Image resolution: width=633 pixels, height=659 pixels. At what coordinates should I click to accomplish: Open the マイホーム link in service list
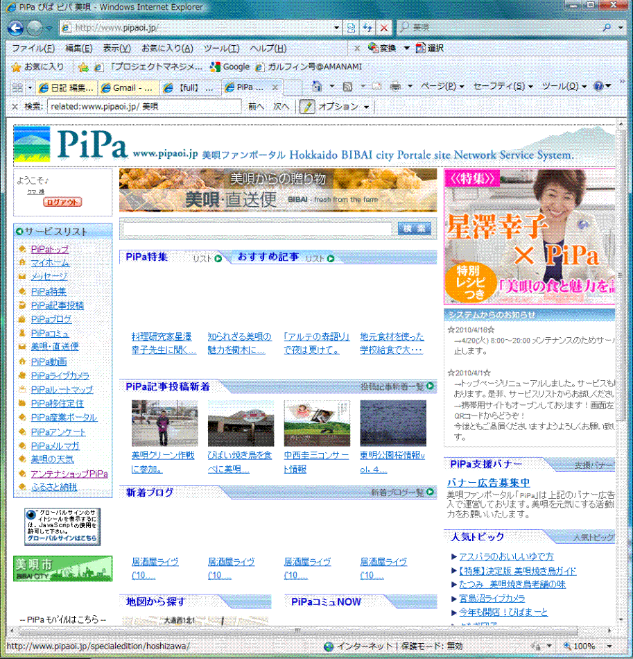click(x=51, y=263)
